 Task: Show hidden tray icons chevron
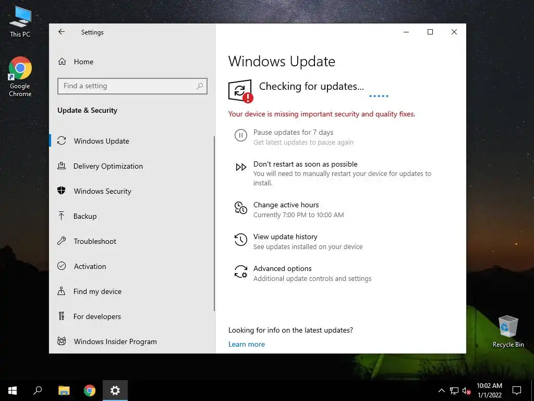click(x=441, y=391)
